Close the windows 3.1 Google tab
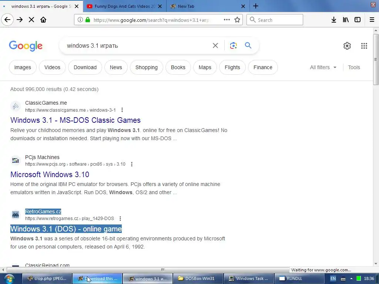Screen dimensions: 379x284 [x=77, y=6]
